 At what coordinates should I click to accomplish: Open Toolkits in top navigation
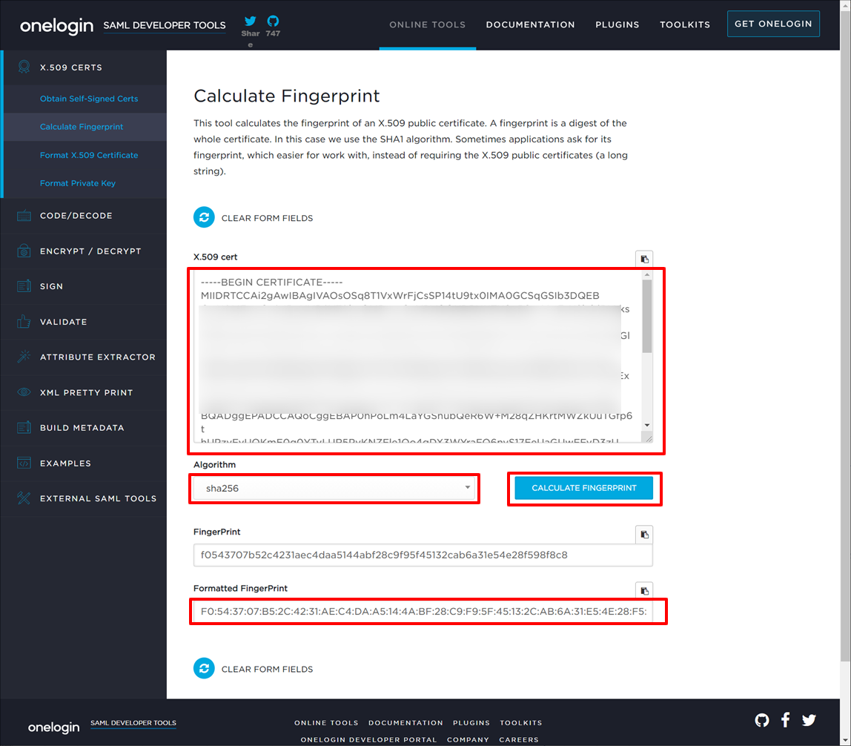point(685,24)
